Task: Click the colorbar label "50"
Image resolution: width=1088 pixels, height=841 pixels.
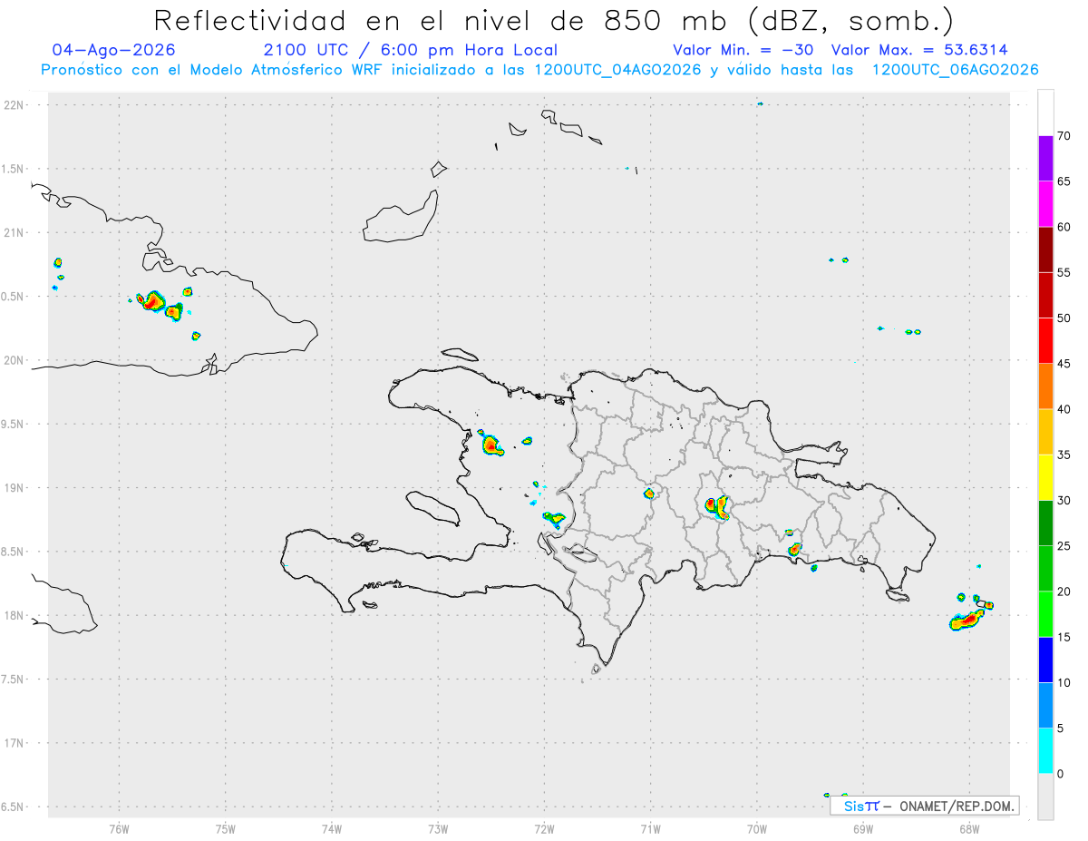Action: (x=1064, y=318)
